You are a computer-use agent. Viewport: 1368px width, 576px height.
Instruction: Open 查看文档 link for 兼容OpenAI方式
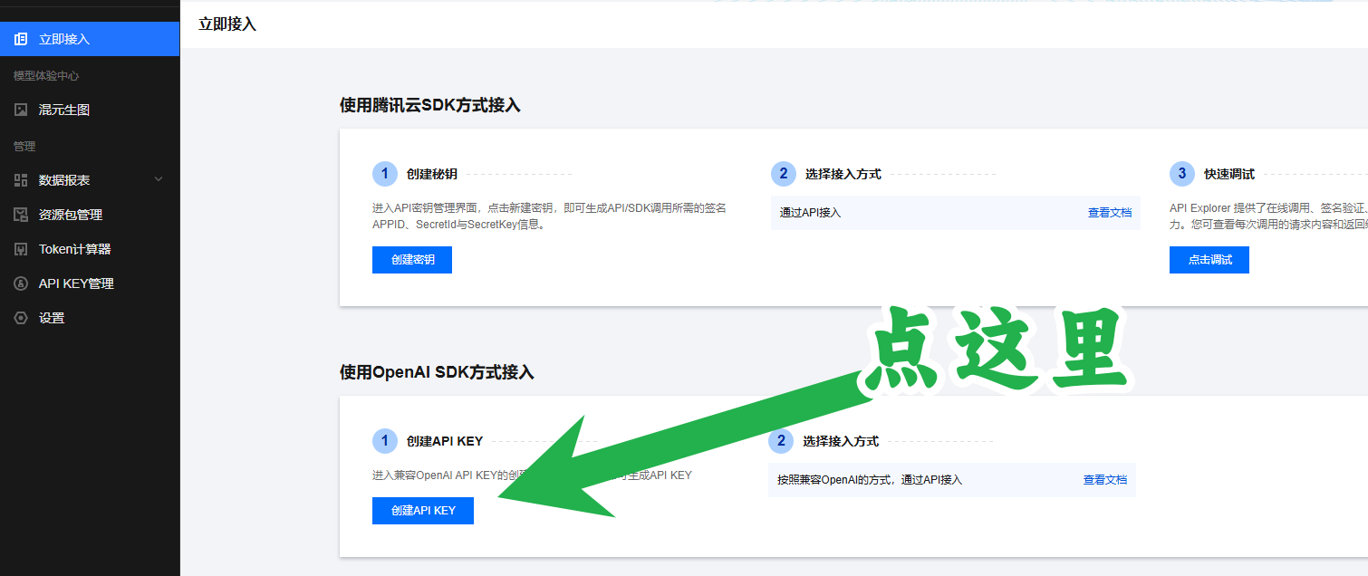pos(1105,480)
